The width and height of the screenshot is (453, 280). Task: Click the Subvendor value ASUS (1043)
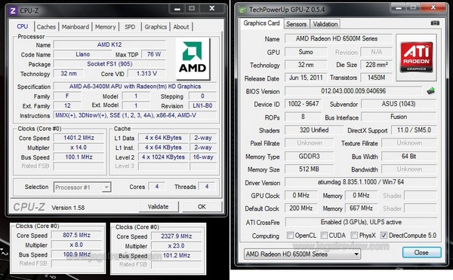point(399,104)
